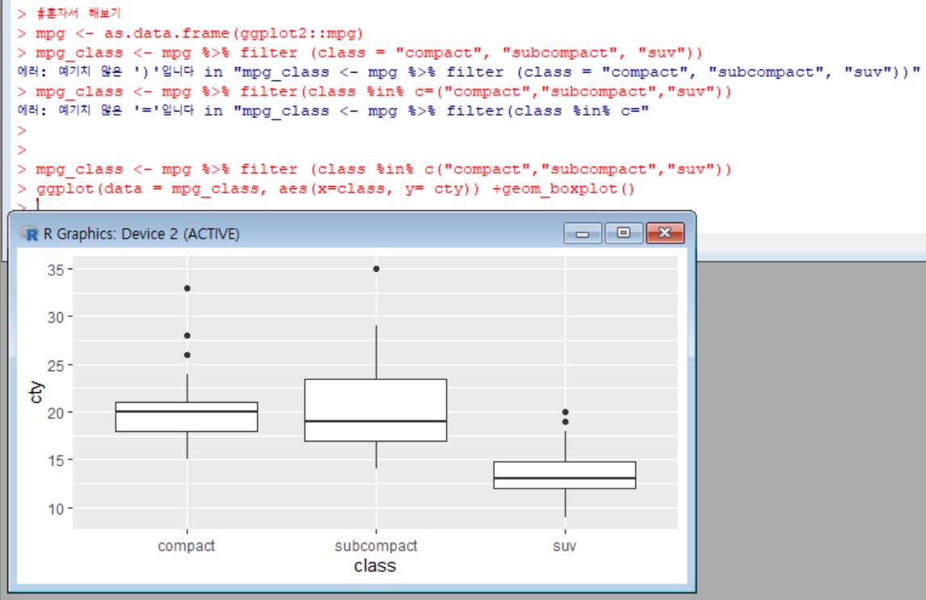Click the compact boxplot box
Screen dimensions: 926x600
[187, 416]
